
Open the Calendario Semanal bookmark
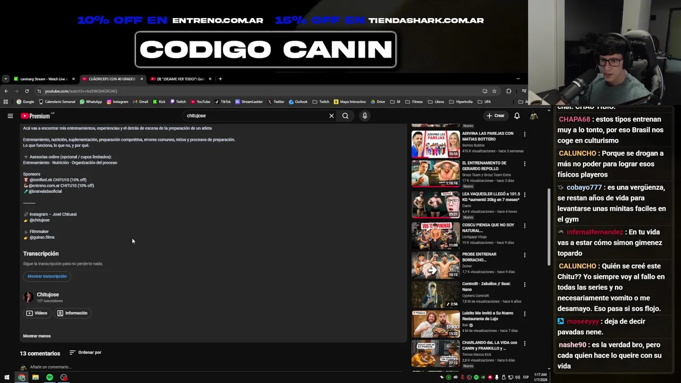click(x=57, y=102)
